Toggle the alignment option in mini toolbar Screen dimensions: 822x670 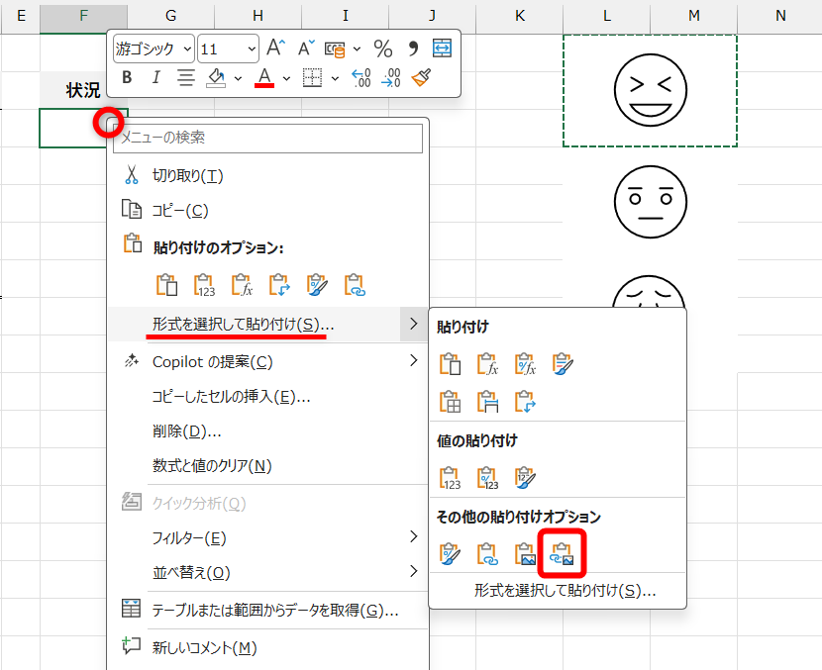pos(185,77)
